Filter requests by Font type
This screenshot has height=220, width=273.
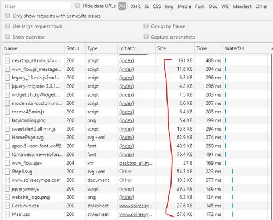[200, 6]
